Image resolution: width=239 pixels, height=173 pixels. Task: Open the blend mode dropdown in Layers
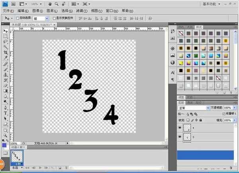click(194, 108)
